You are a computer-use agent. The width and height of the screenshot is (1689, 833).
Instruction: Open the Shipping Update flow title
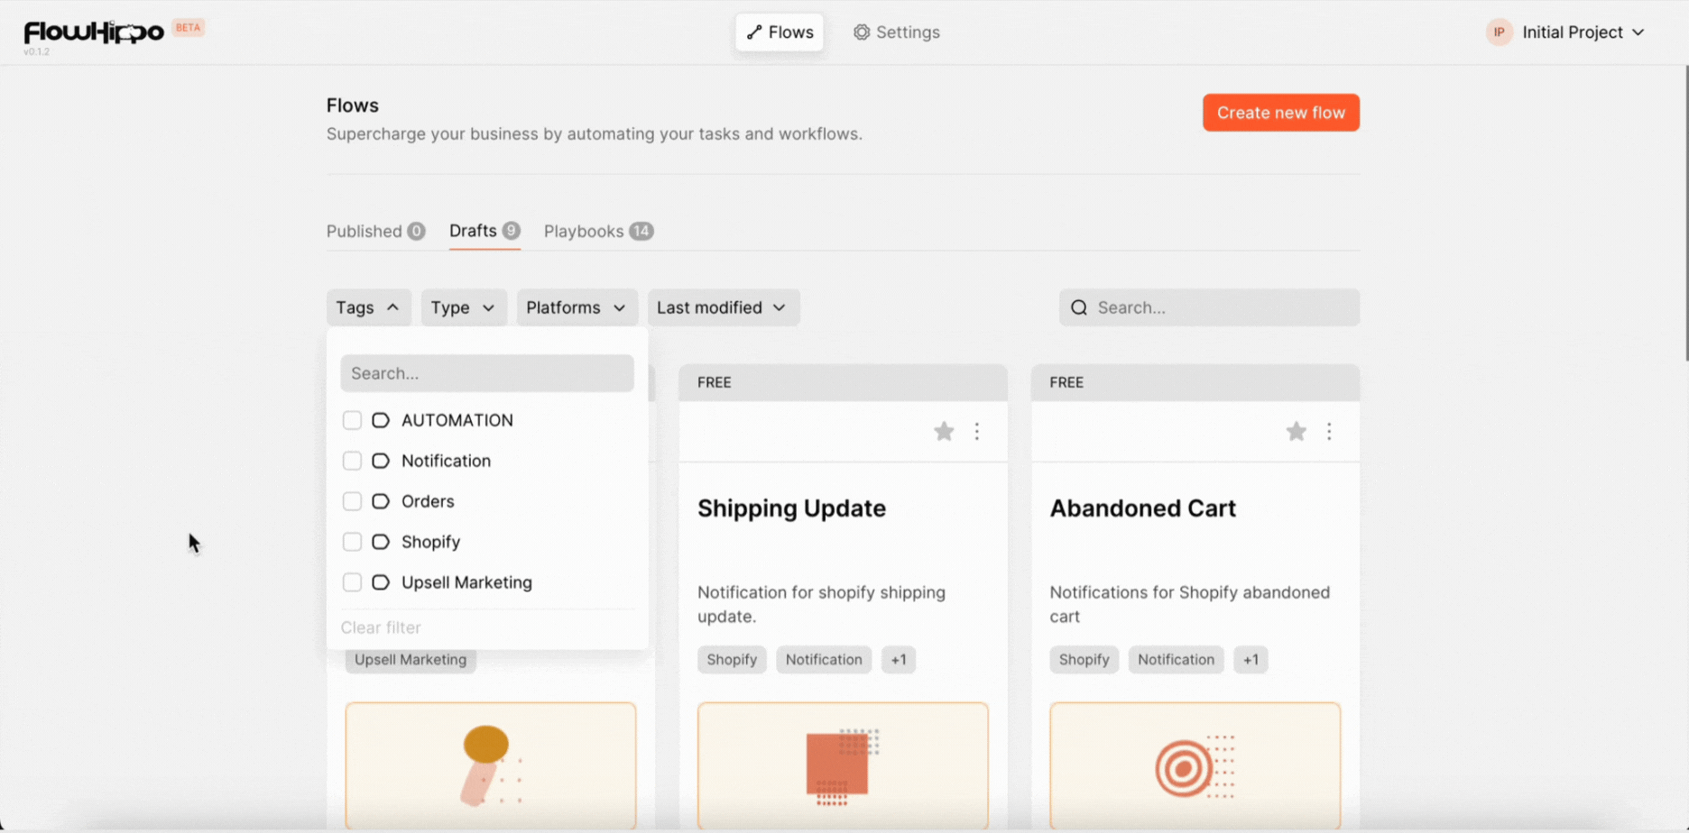point(791,508)
